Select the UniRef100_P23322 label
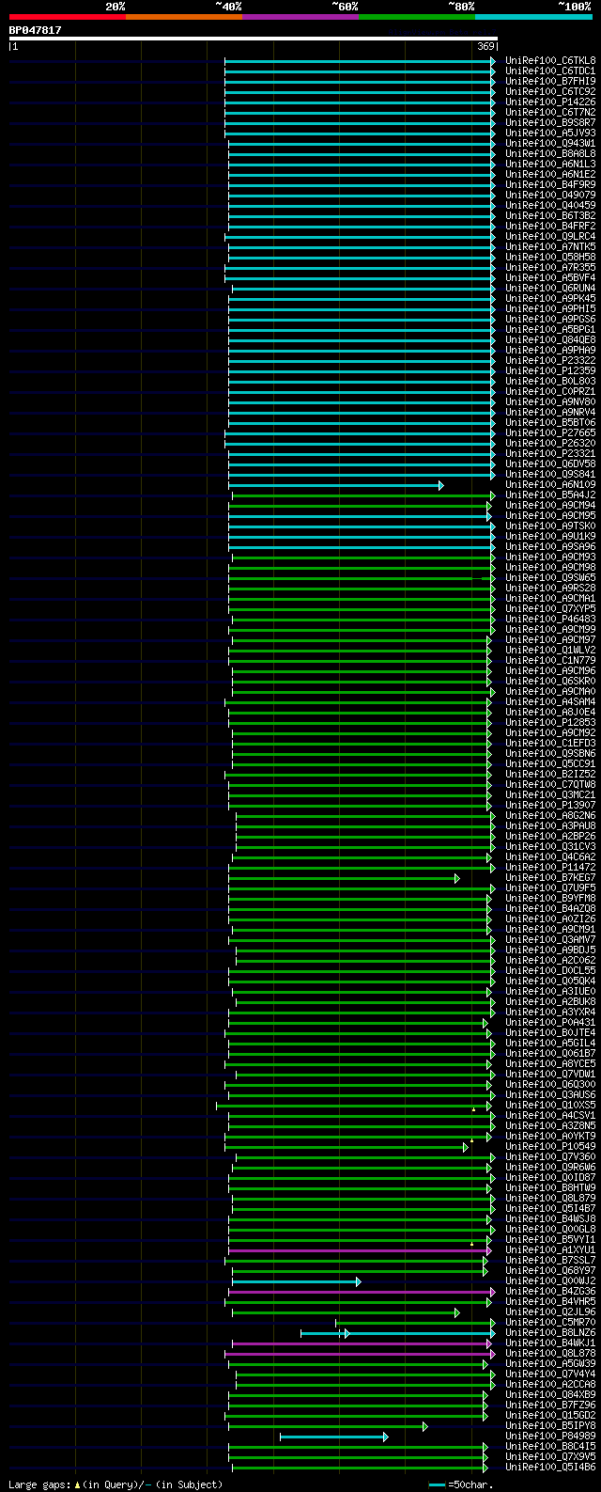 click(x=550, y=361)
